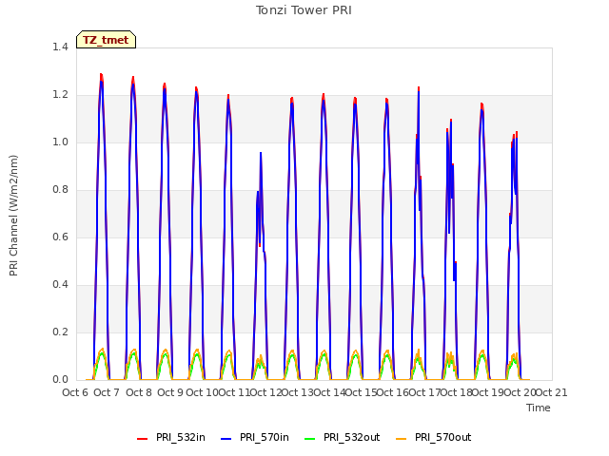Screen dimensions: 609x456
Task: Click the 1.2 y-axis tick label
Action: tap(60, 95)
